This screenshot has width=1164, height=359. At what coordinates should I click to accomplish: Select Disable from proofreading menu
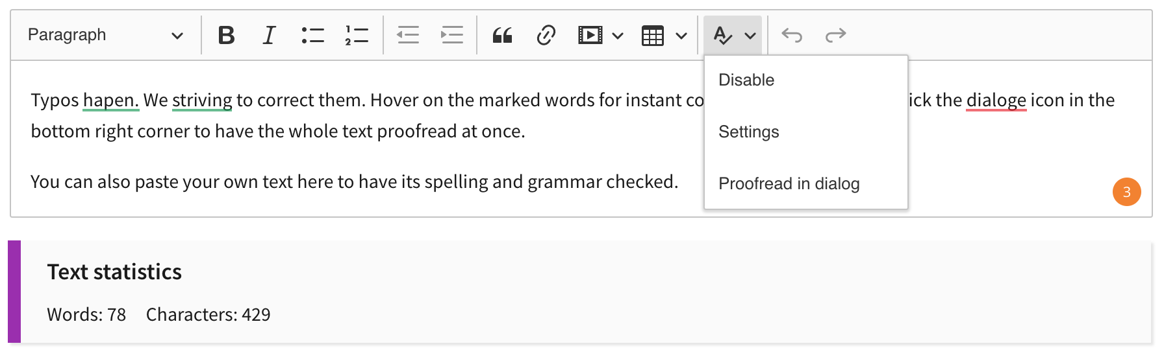tap(746, 80)
